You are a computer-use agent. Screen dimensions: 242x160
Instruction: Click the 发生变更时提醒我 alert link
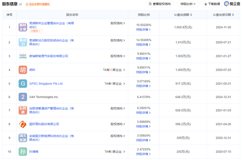38,4
